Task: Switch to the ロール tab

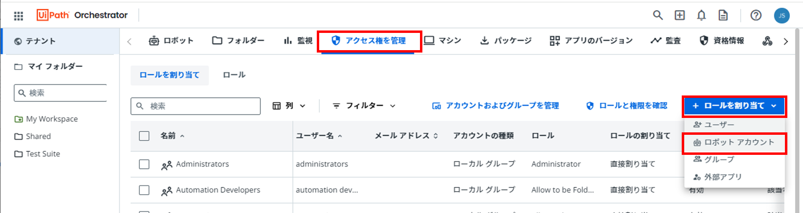Action: (x=234, y=75)
